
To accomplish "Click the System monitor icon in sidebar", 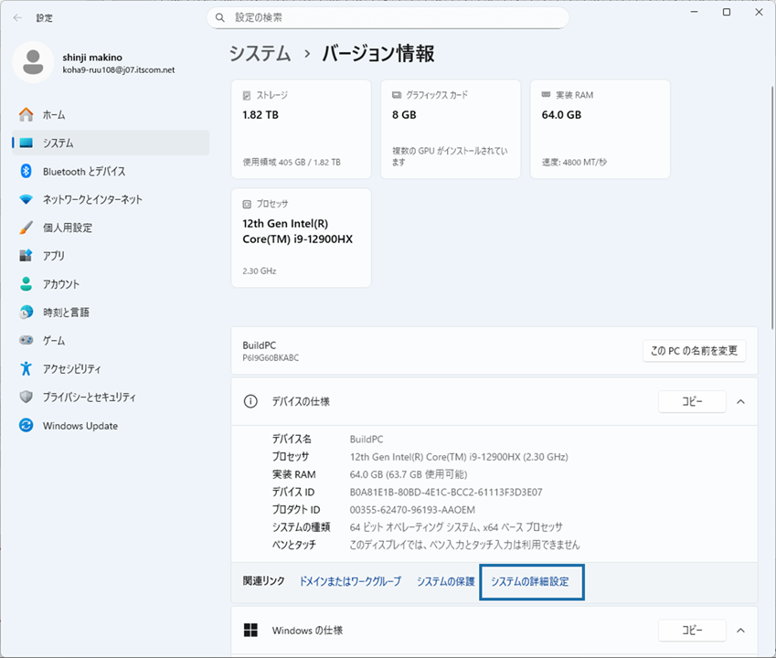I will point(27,143).
